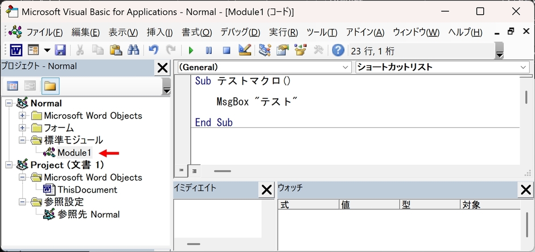Click the 型 column header in Watch
The width and height of the screenshot is (535, 252).
(x=430, y=205)
